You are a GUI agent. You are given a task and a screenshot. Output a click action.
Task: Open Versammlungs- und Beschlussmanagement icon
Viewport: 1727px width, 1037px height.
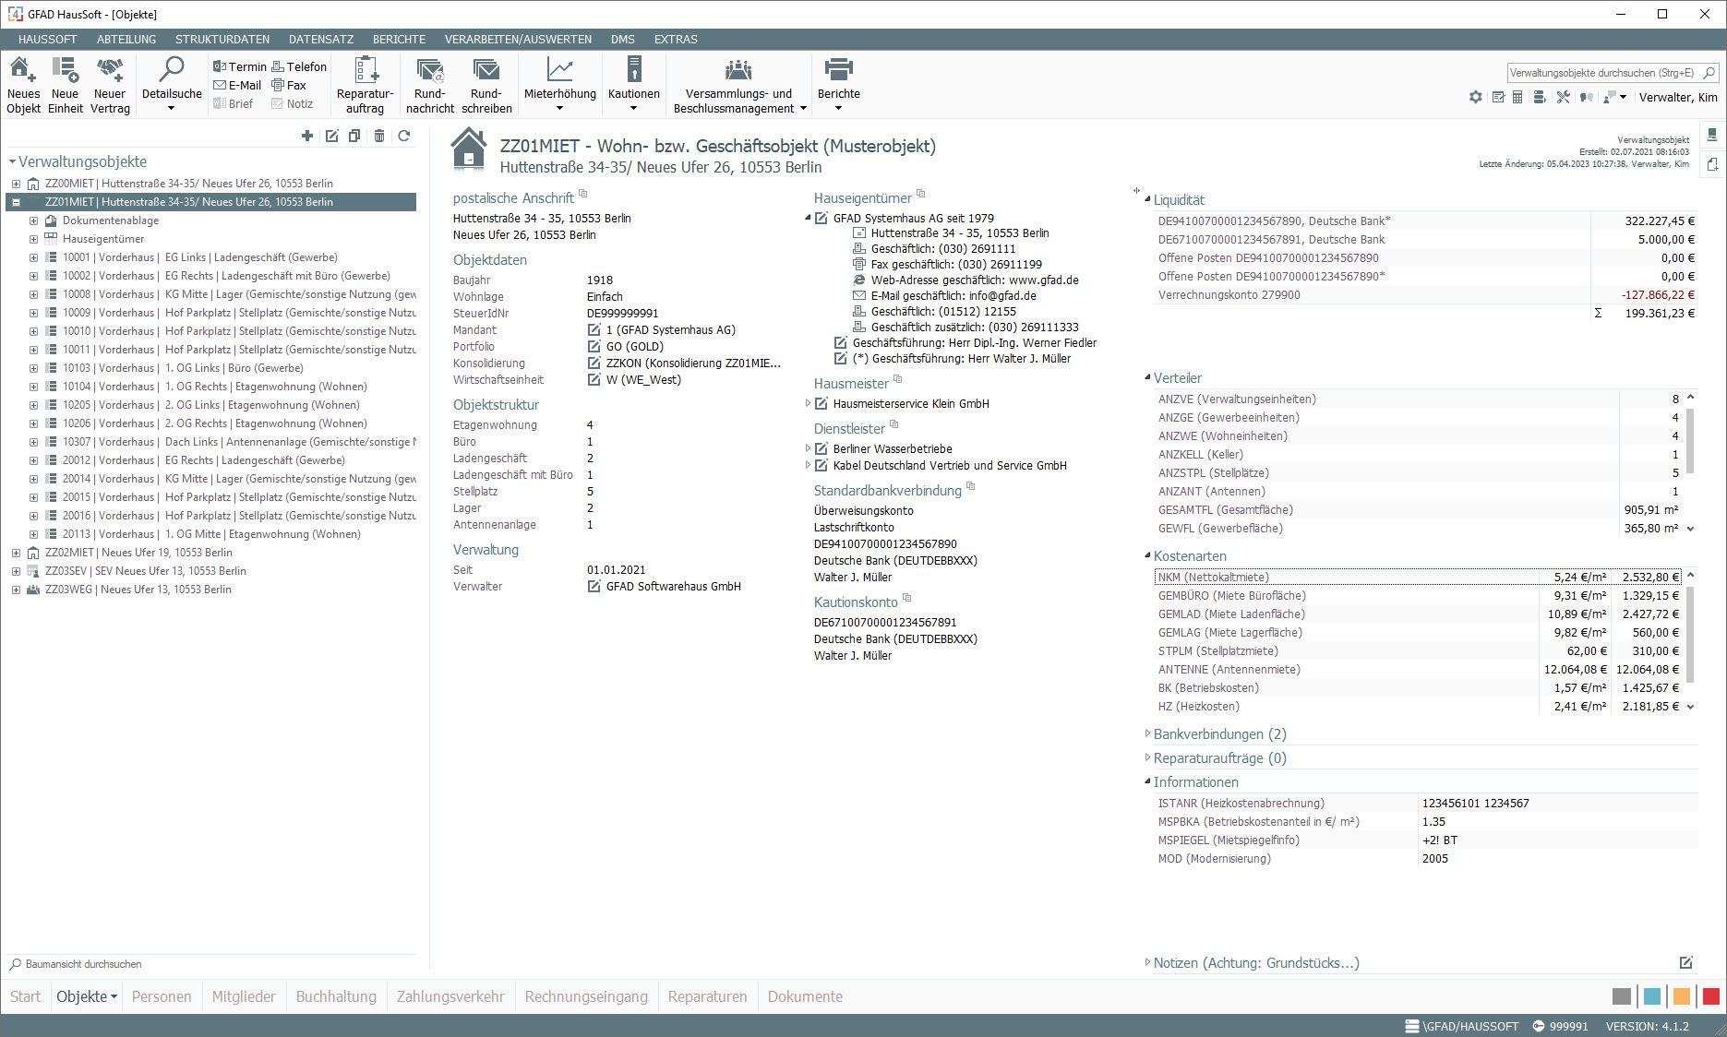(x=738, y=70)
